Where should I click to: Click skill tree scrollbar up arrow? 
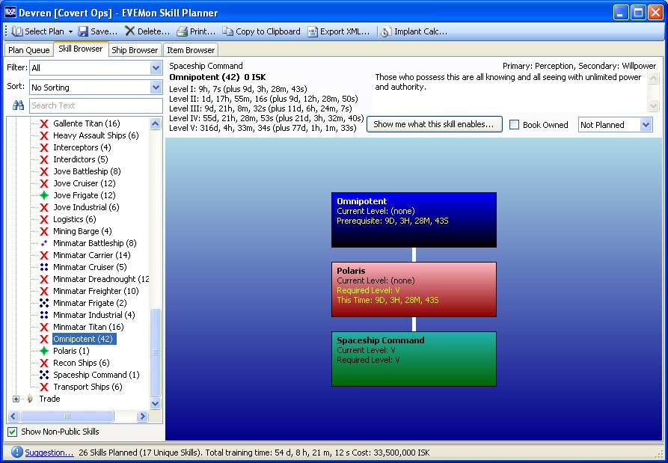[156, 124]
